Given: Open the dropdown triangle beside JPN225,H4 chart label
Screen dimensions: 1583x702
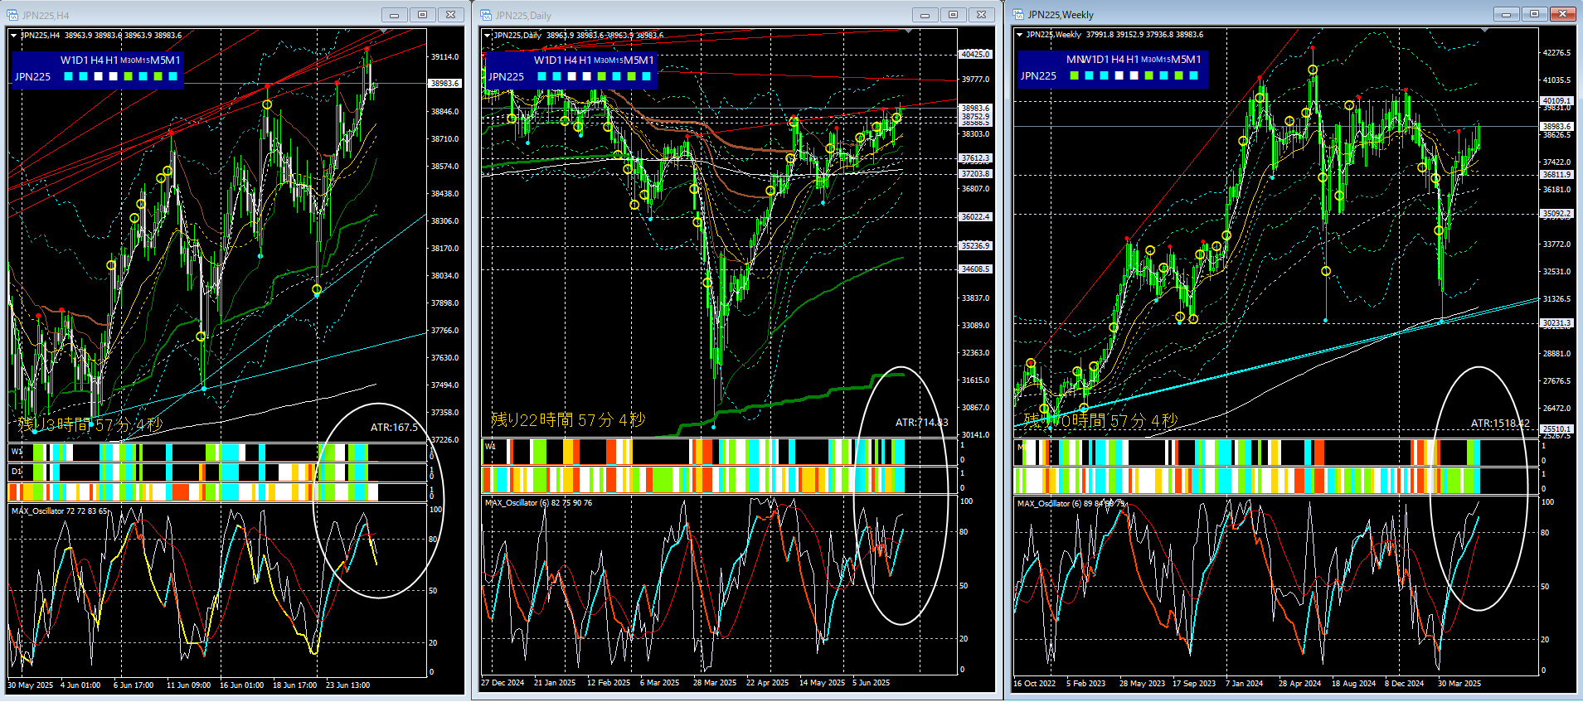Looking at the screenshot, I should pos(14,35).
